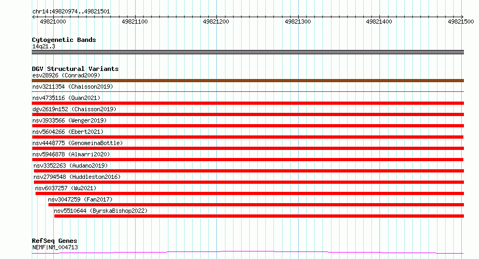This screenshot has height=259, width=479.
Task: Click the thin red nsv3211354 variant line
Action: (248, 91)
